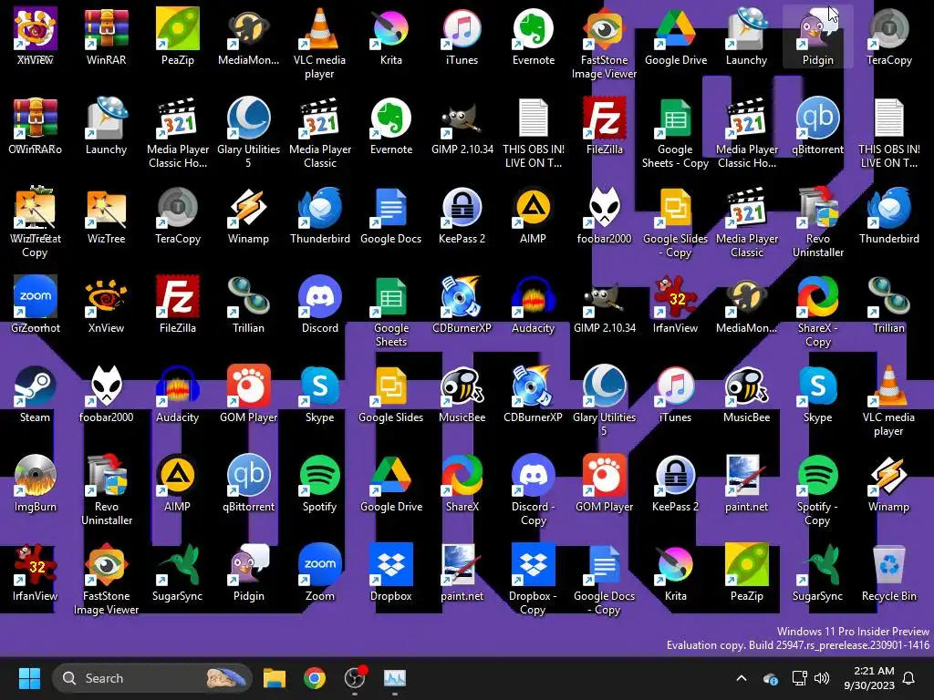Expand the hidden system tray icons
Image resolution: width=934 pixels, height=700 pixels.
point(742,678)
